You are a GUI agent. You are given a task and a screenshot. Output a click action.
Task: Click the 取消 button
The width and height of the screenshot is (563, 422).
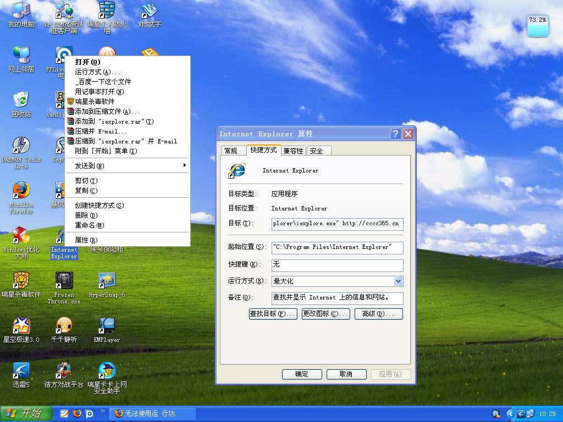(346, 374)
